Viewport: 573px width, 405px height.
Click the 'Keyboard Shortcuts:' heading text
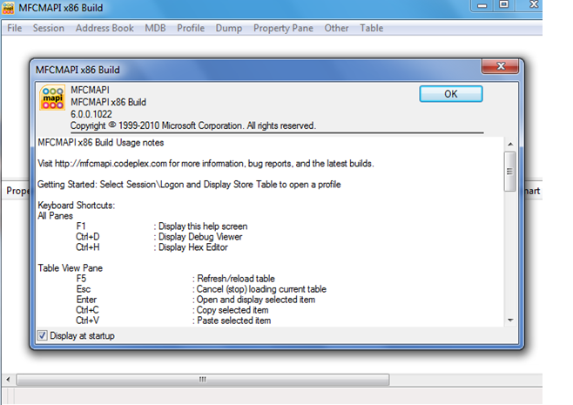[77, 205]
